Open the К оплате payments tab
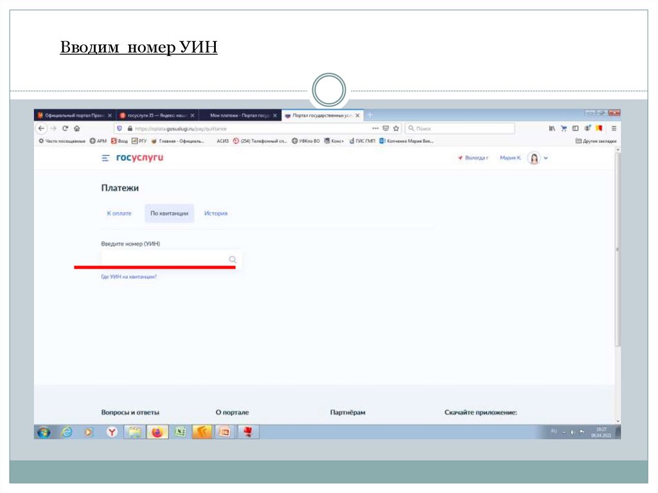 [119, 213]
